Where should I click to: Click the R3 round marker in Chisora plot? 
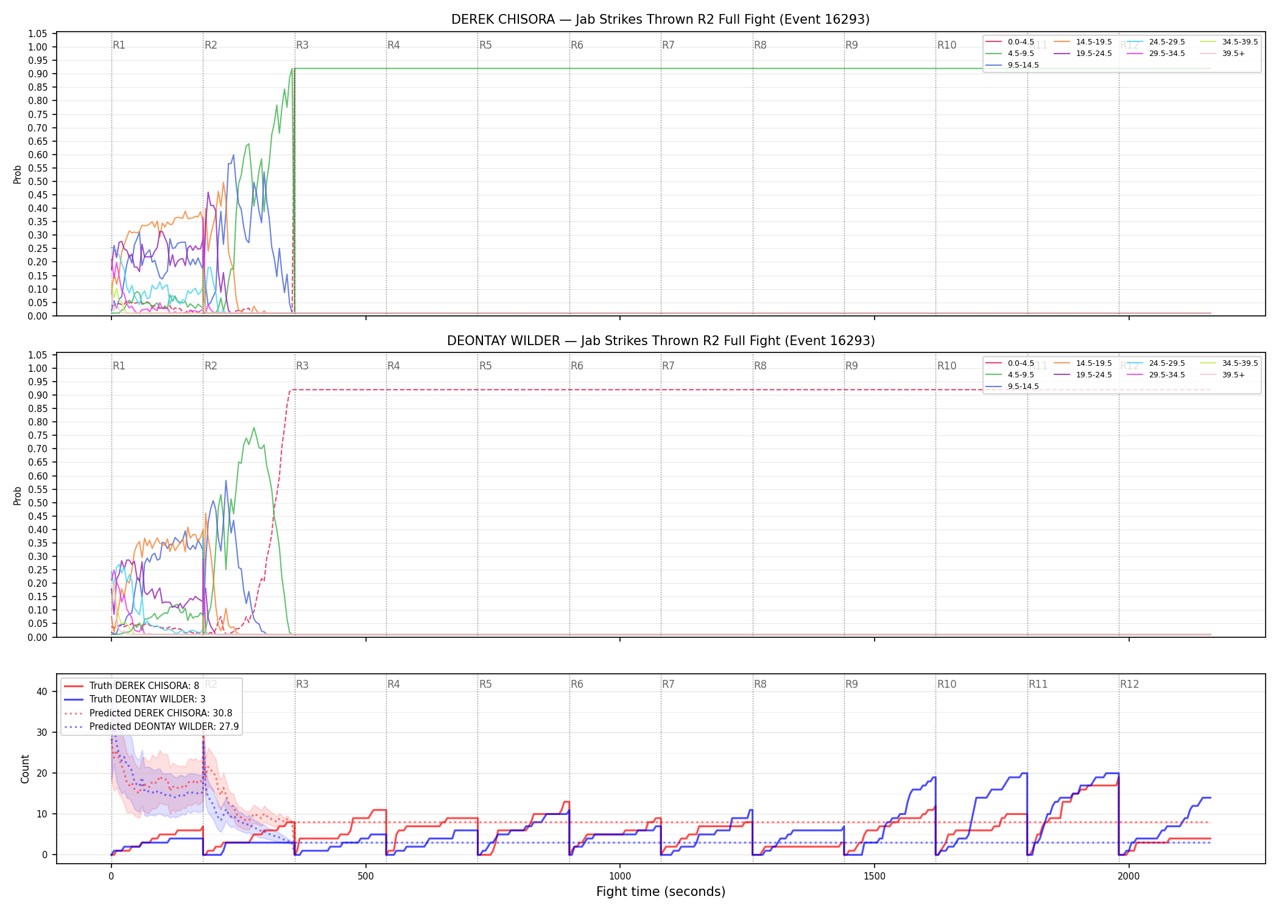[302, 45]
